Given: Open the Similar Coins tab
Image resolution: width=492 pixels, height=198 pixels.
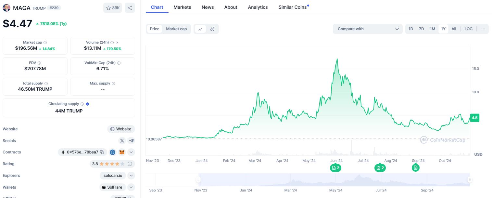Looking at the screenshot, I should coord(293,7).
